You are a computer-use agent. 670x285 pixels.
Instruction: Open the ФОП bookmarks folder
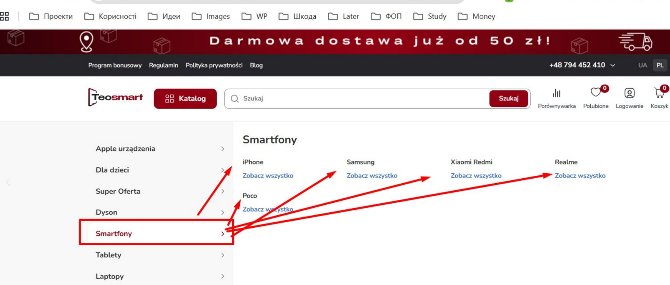click(386, 16)
